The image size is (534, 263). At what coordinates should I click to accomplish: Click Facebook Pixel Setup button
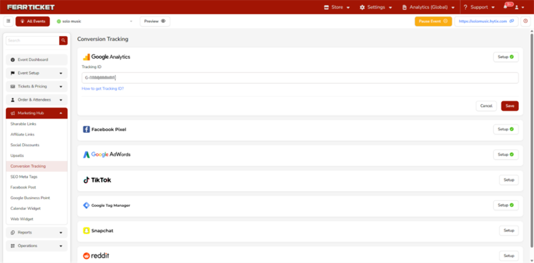pyautogui.click(x=506, y=130)
